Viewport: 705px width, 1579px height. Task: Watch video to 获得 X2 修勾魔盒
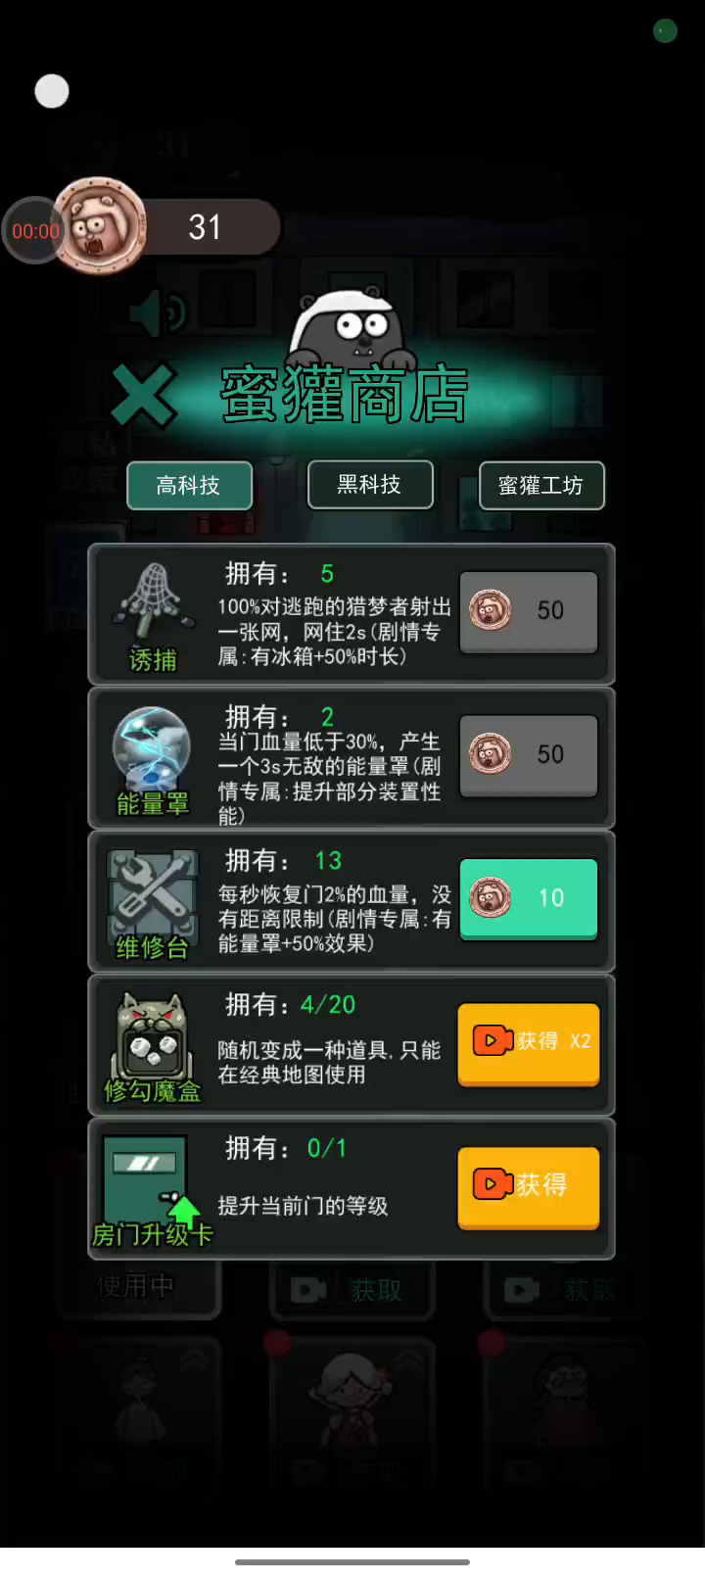click(x=529, y=1043)
